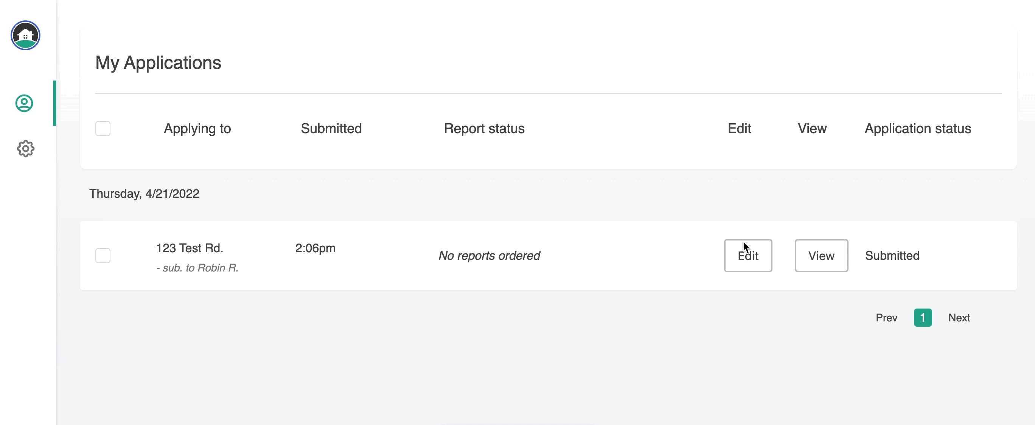The width and height of the screenshot is (1035, 425).
Task: Go to the Prev page
Action: [x=886, y=318]
